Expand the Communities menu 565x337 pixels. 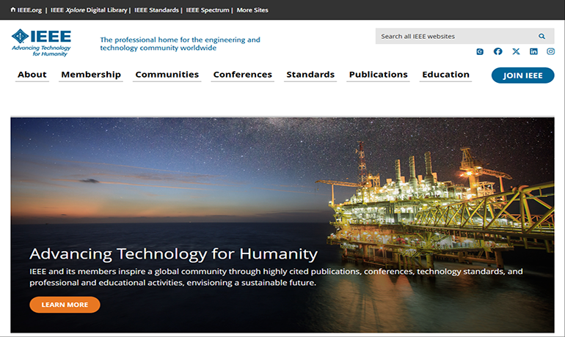coord(167,75)
